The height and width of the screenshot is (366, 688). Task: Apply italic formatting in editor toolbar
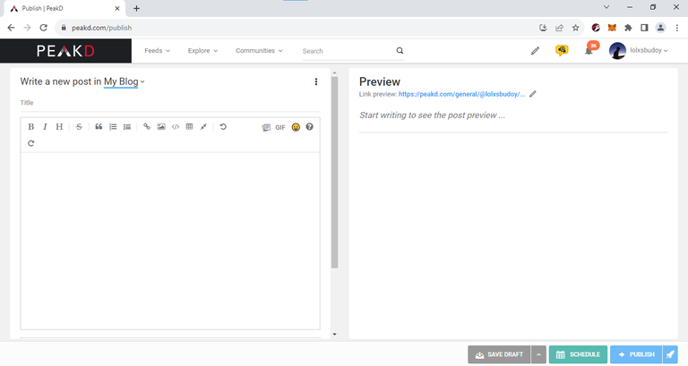click(x=45, y=127)
